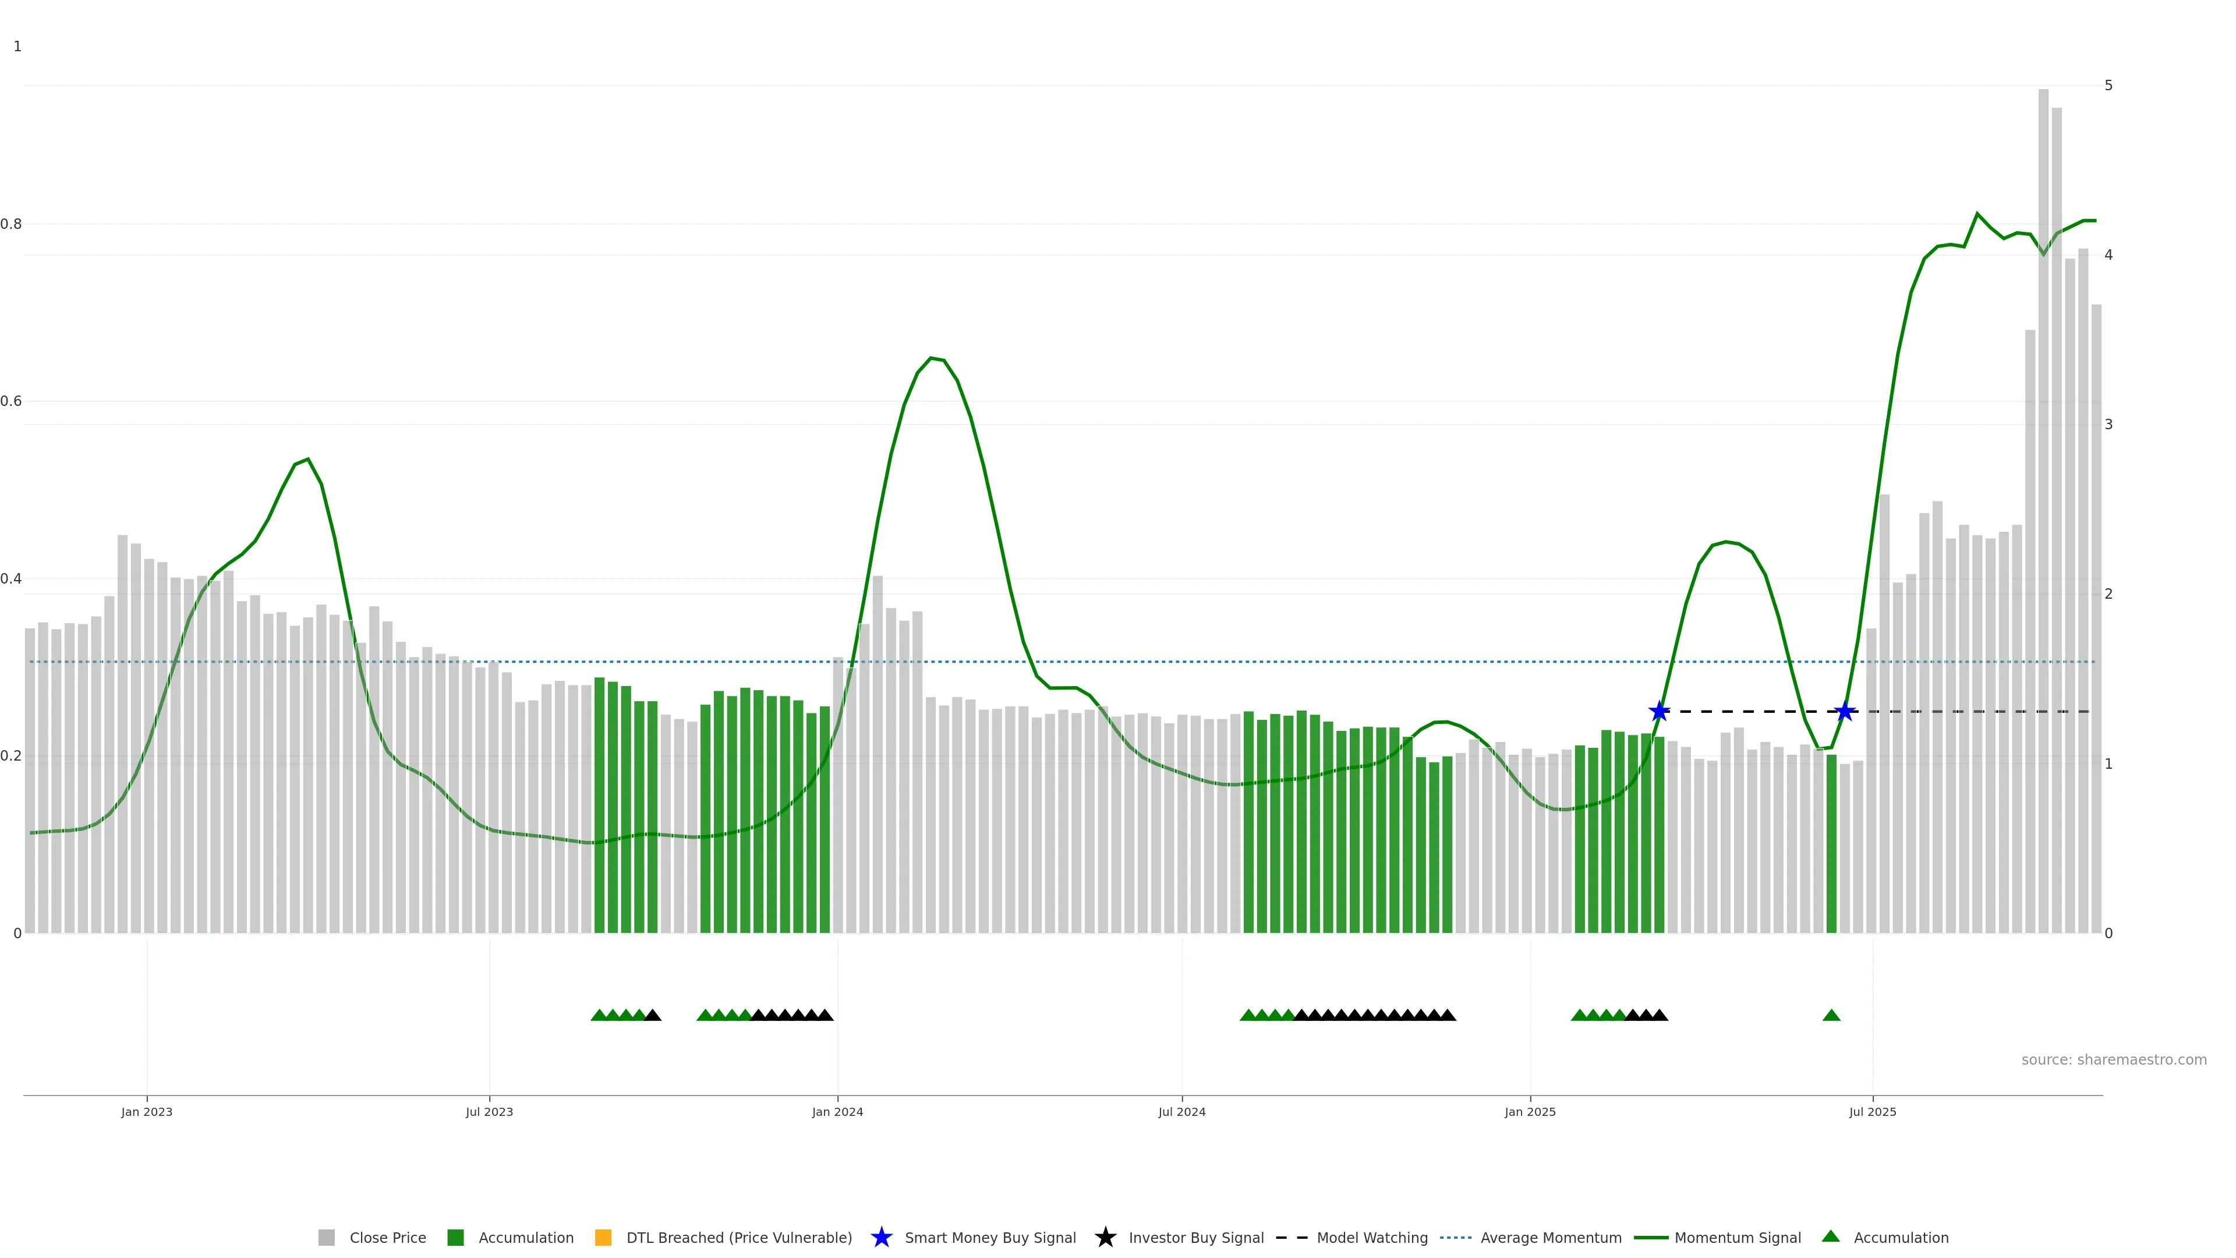The width and height of the screenshot is (2236, 1258).
Task: Click the Jul 2023 axis label
Action: (489, 1111)
